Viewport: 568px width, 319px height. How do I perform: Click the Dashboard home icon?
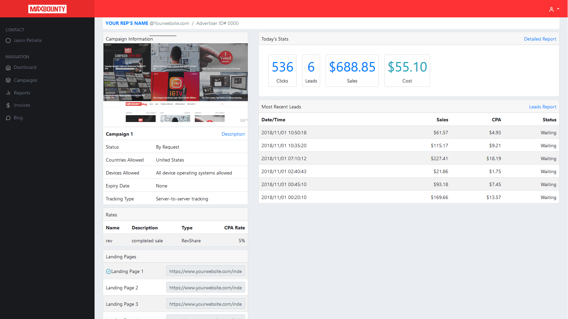[x=8, y=67]
